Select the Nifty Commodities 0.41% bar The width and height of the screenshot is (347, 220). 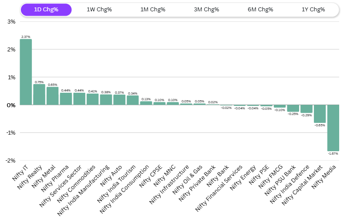[x=92, y=99]
